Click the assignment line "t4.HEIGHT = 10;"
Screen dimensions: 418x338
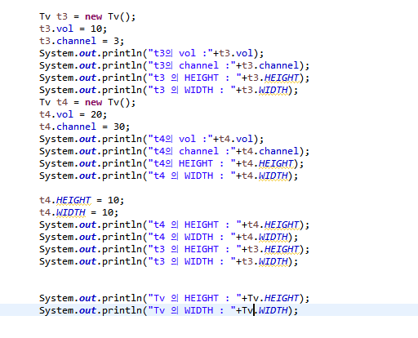pos(82,200)
